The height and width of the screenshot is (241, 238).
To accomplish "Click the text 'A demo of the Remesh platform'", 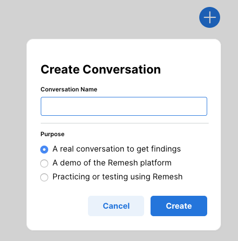I will (x=112, y=163).
